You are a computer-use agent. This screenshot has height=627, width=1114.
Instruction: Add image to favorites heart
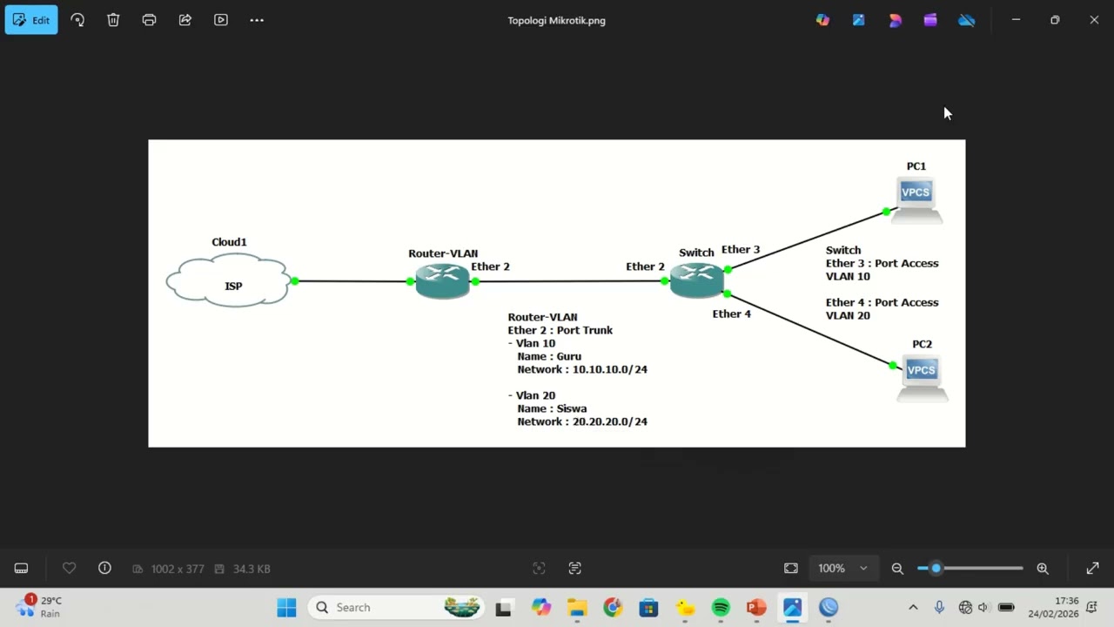pyautogui.click(x=69, y=569)
